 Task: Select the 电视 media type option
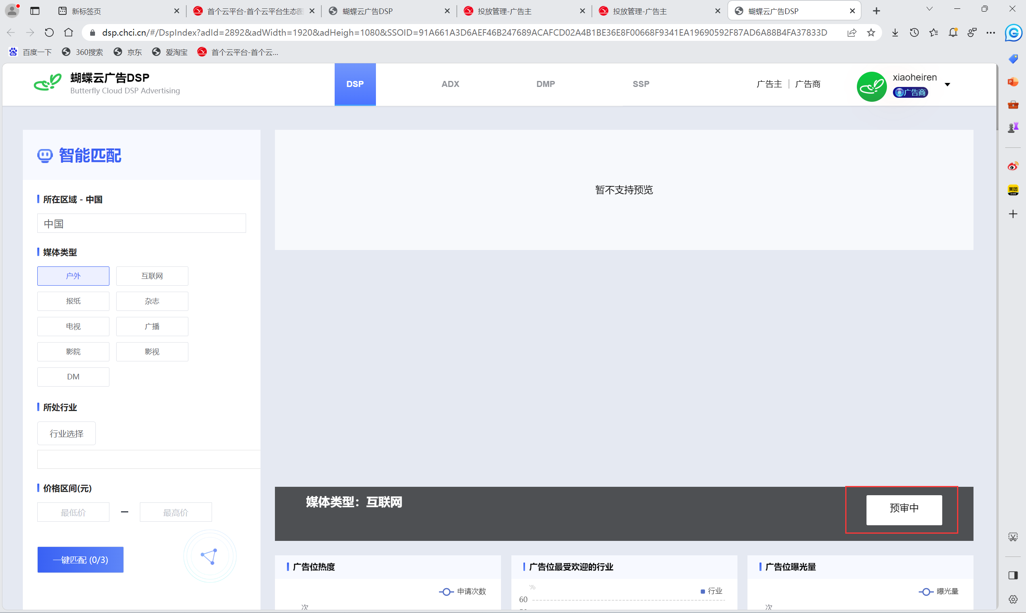[x=73, y=326]
